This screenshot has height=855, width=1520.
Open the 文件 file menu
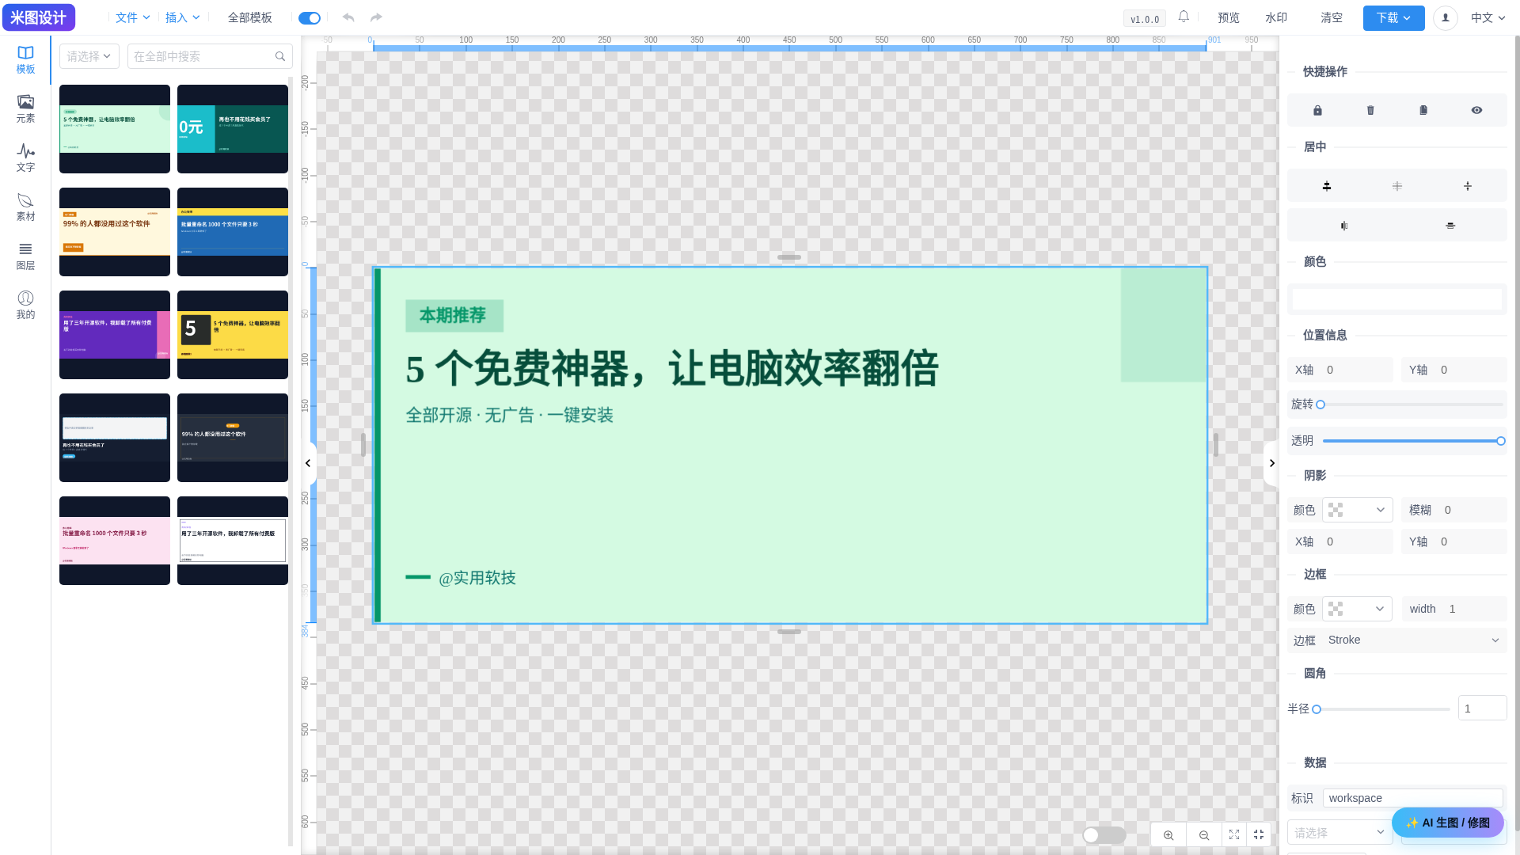tap(132, 17)
